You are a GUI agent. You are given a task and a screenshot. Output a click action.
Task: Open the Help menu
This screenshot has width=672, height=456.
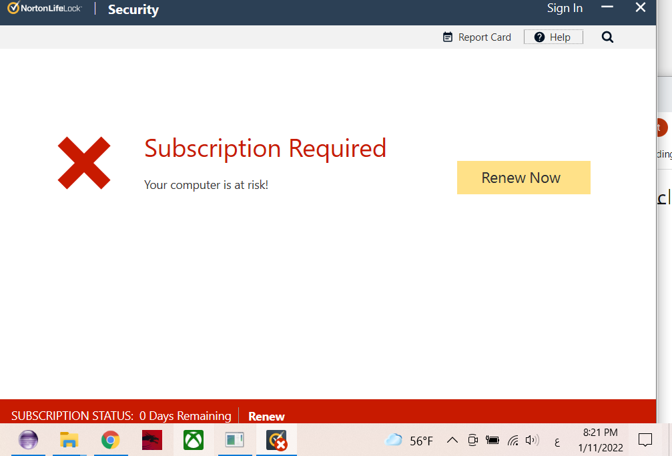pos(553,37)
